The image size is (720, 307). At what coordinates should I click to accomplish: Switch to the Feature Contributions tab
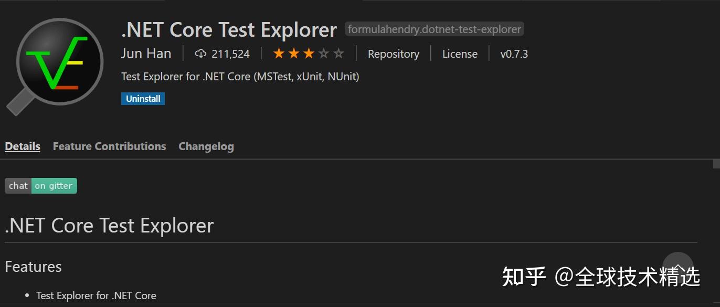[x=109, y=146]
